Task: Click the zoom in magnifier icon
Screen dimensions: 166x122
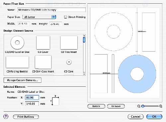Action: [161, 106]
